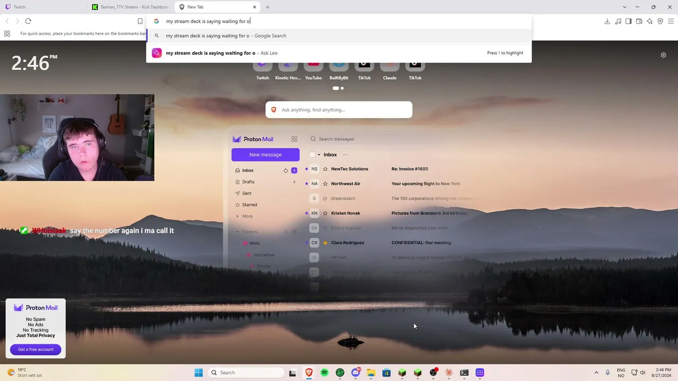Click the microphone icon in system tray

coord(608,373)
